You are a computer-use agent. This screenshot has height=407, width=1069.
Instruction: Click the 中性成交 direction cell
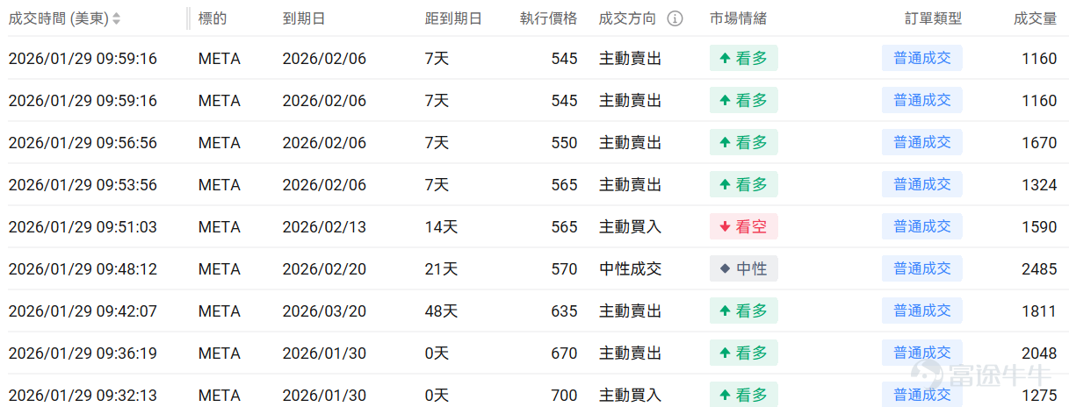(630, 269)
